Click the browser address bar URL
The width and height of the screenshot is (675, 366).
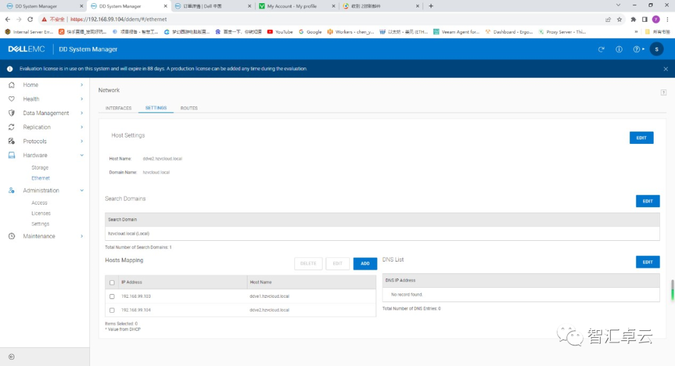[118, 19]
